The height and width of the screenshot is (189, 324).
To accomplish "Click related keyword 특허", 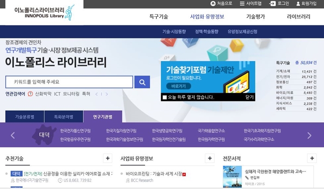I will point(86,94).
